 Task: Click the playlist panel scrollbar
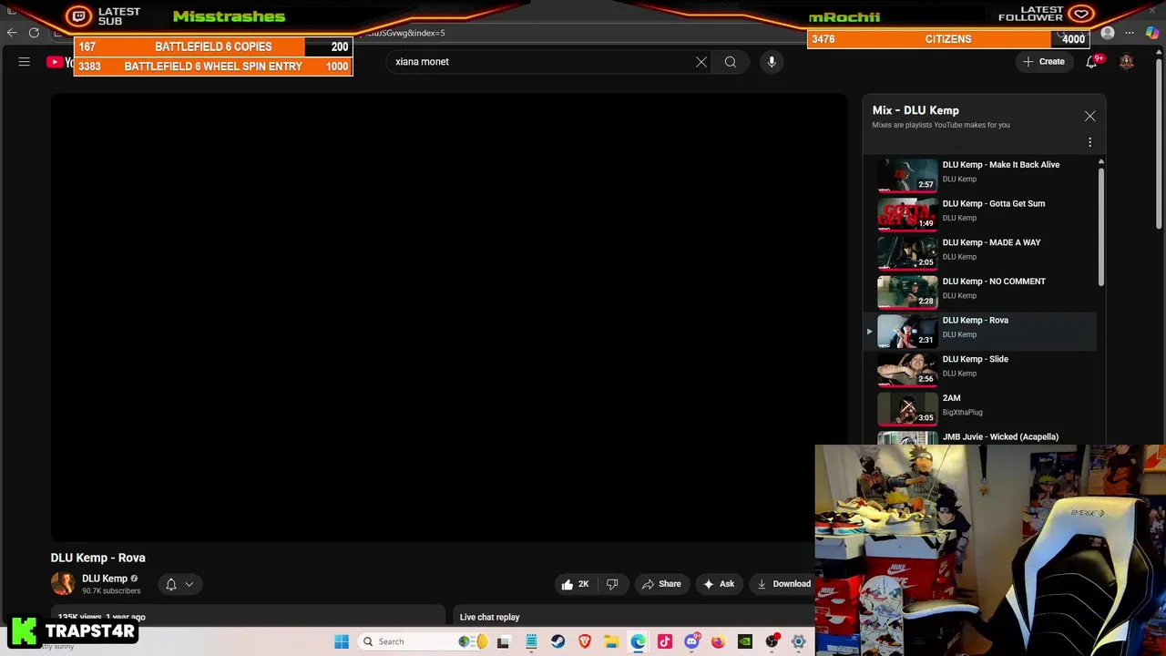(x=1100, y=228)
